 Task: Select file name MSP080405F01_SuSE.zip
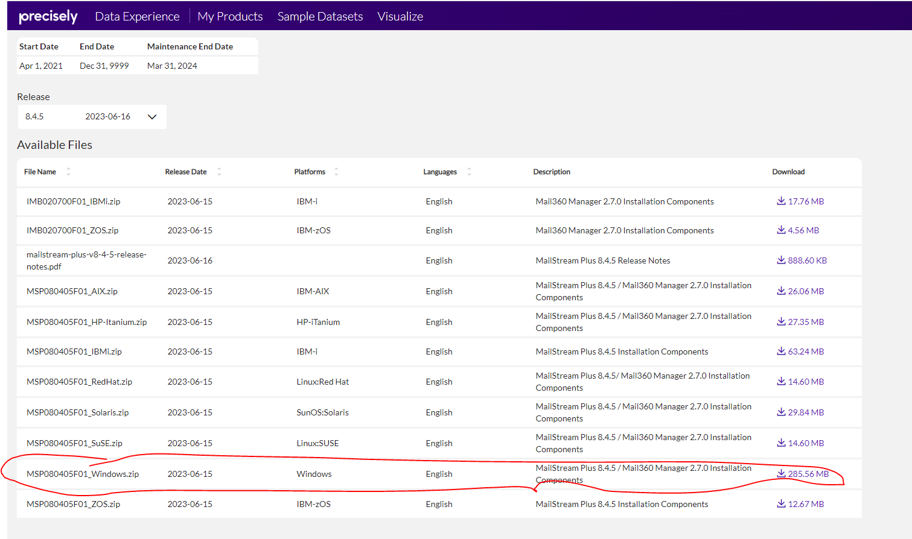[74, 443]
